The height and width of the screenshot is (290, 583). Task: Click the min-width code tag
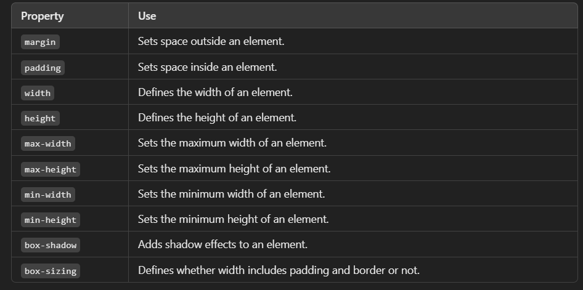click(48, 195)
